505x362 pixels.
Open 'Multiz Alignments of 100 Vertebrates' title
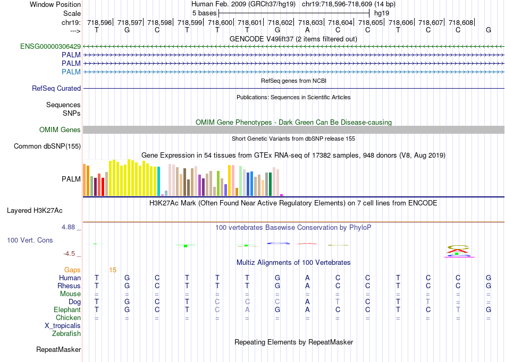click(x=293, y=263)
